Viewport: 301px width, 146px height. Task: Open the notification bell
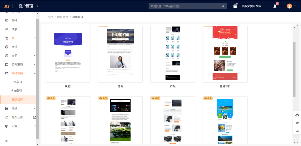(x=275, y=6)
